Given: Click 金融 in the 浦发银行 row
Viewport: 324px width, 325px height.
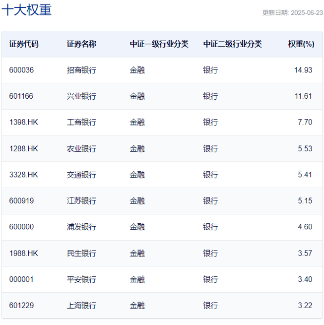Looking at the screenshot, I should 137,227.
